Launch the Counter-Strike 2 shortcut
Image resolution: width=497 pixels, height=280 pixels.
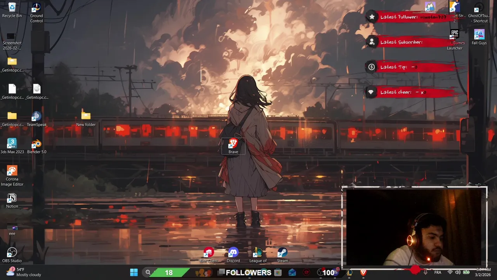pos(455,12)
